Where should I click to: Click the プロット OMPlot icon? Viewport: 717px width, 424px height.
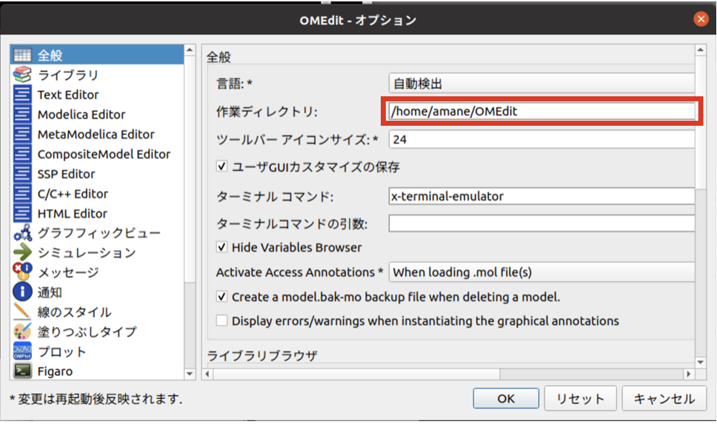pyautogui.click(x=22, y=351)
